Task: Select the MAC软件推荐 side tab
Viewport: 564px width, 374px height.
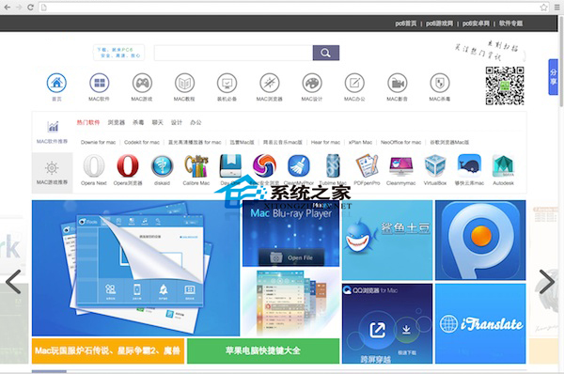Action: coord(52,132)
